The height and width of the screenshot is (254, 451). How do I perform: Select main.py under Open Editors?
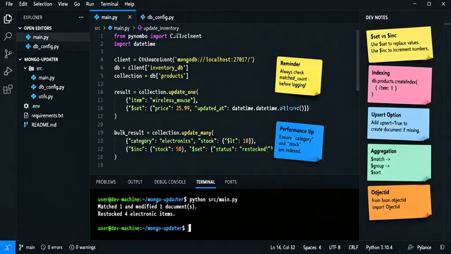click(53, 37)
